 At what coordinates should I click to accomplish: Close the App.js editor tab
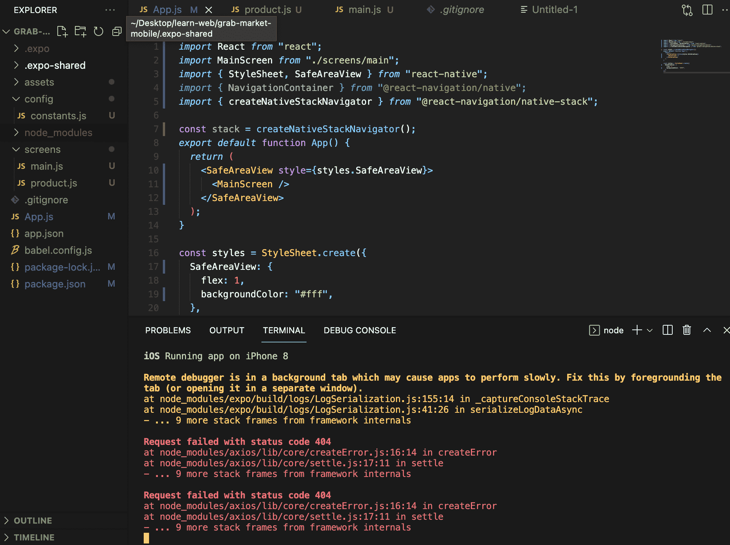(x=209, y=10)
